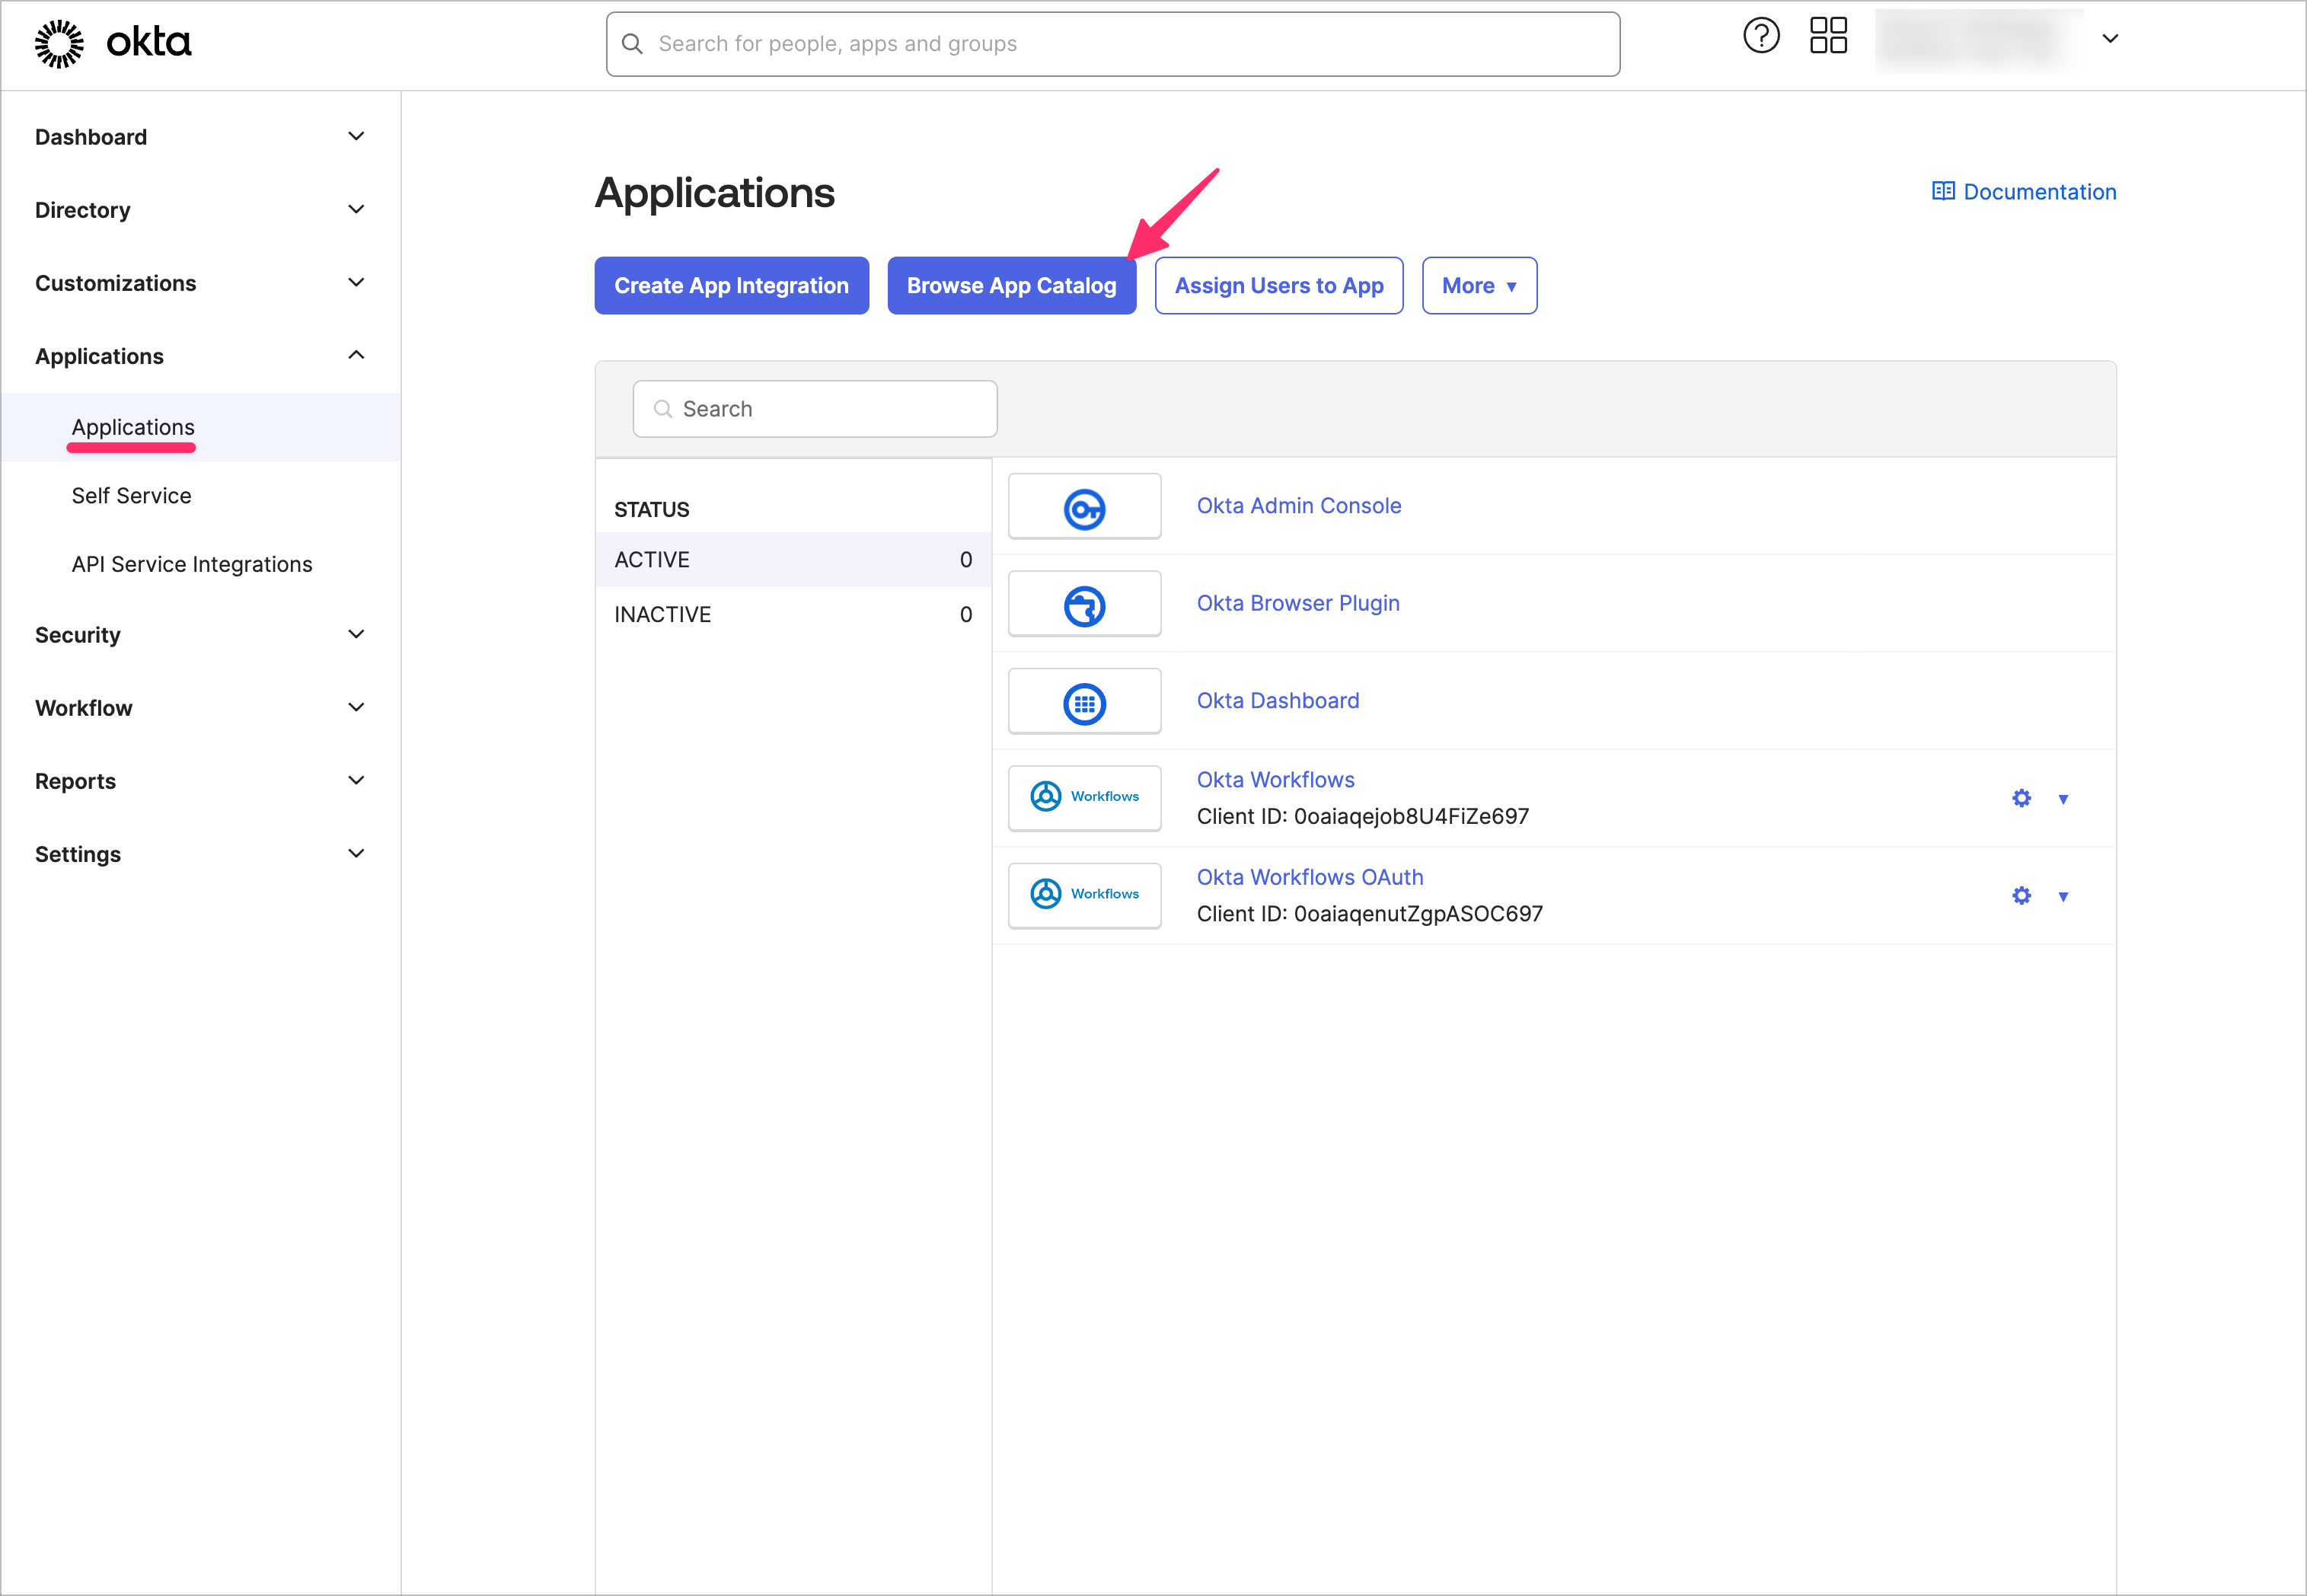Click the Okta Browser Plugin app icon

point(1084,605)
